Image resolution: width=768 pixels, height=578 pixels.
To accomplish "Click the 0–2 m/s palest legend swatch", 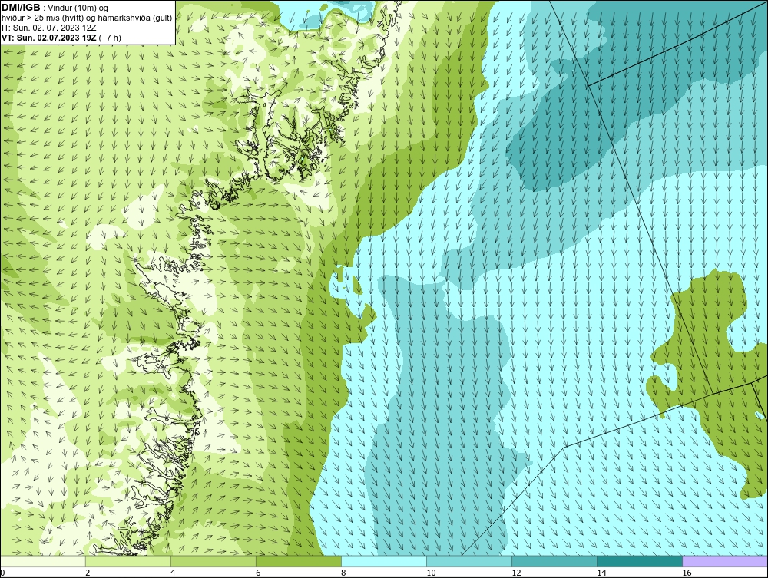I will [x=42, y=561].
